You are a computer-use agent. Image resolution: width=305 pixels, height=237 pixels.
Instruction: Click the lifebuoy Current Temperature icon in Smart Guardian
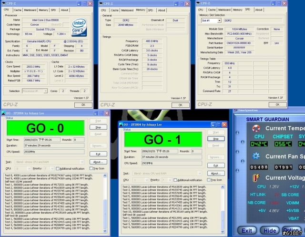[x=256, y=128]
